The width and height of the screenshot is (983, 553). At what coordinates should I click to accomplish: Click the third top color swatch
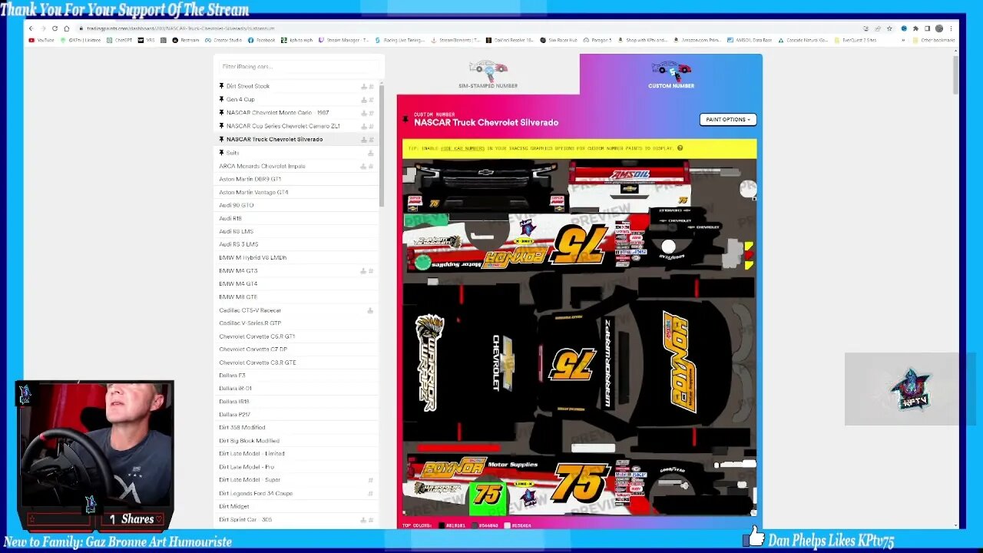[507, 525]
